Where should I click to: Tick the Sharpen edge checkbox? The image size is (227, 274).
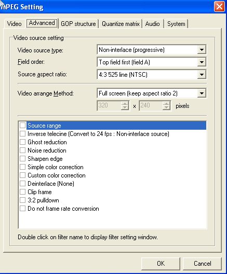coord(22,158)
